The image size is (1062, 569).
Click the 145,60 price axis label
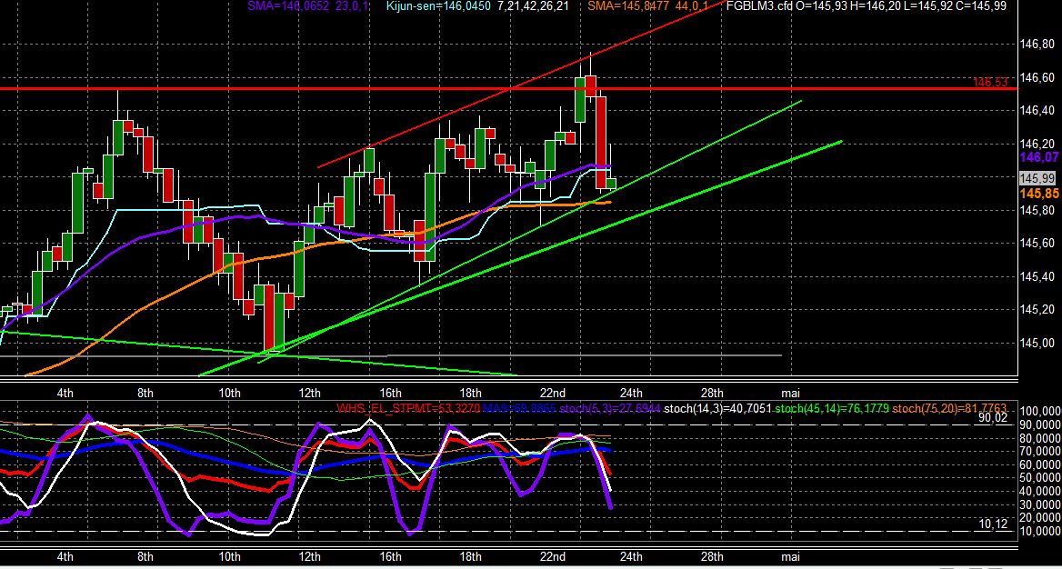click(1037, 244)
